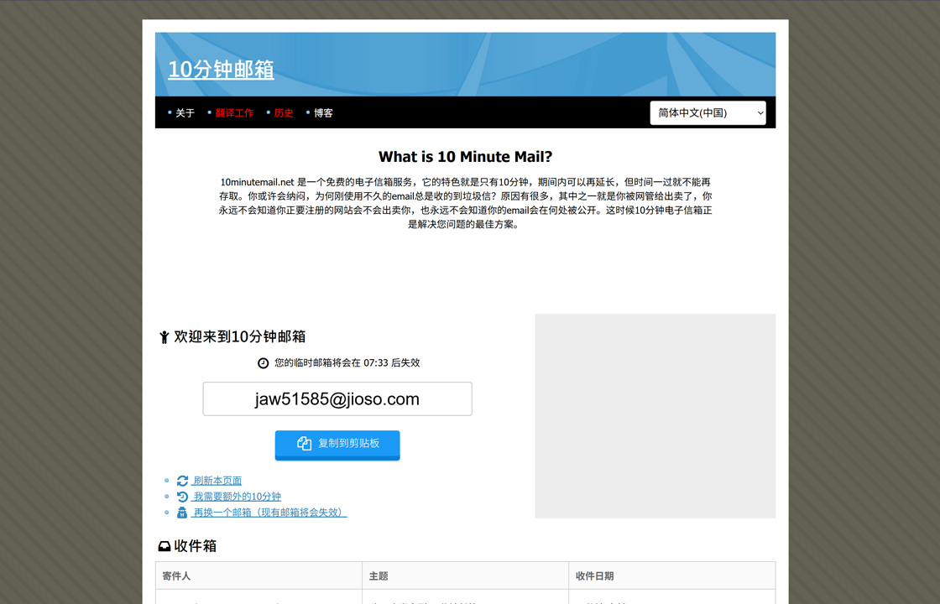Click 再换一个邮箱（现有邮箱将会失效） link
This screenshot has height=604, width=940.
point(269,513)
